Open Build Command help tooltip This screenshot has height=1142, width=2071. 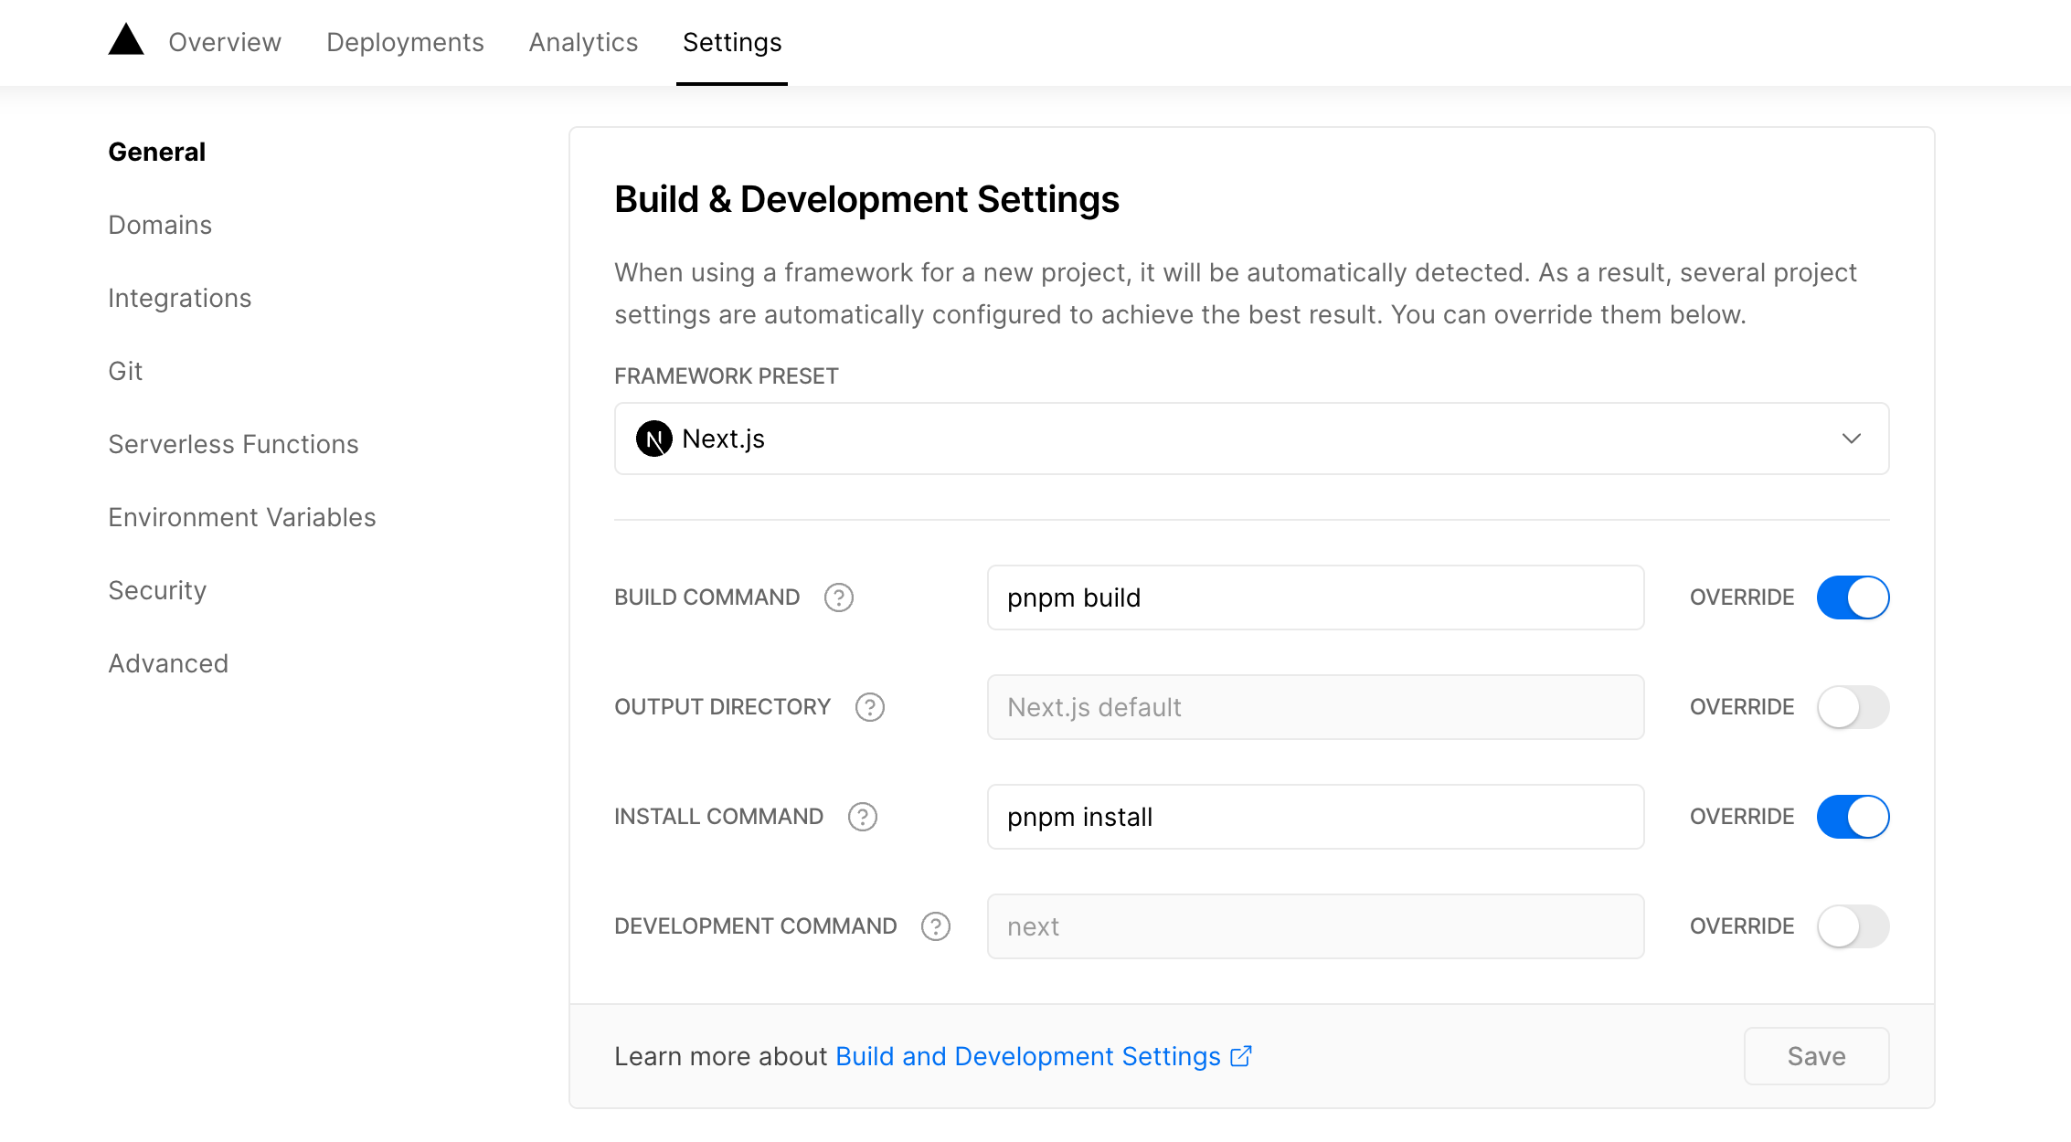(x=839, y=597)
